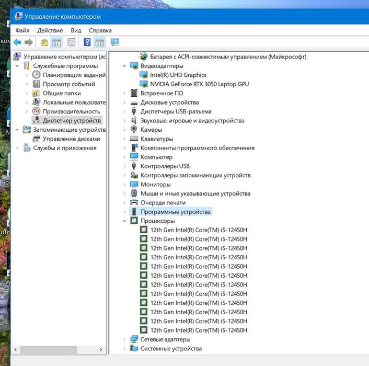The image size is (369, 366).
Task: Open the Файл menu
Action: pos(22,30)
